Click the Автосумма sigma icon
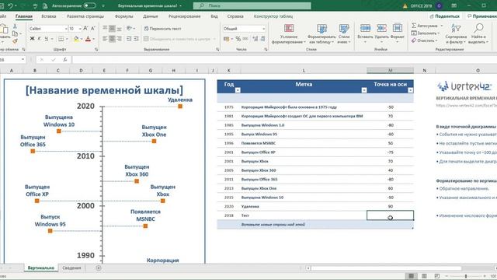 (414, 26)
